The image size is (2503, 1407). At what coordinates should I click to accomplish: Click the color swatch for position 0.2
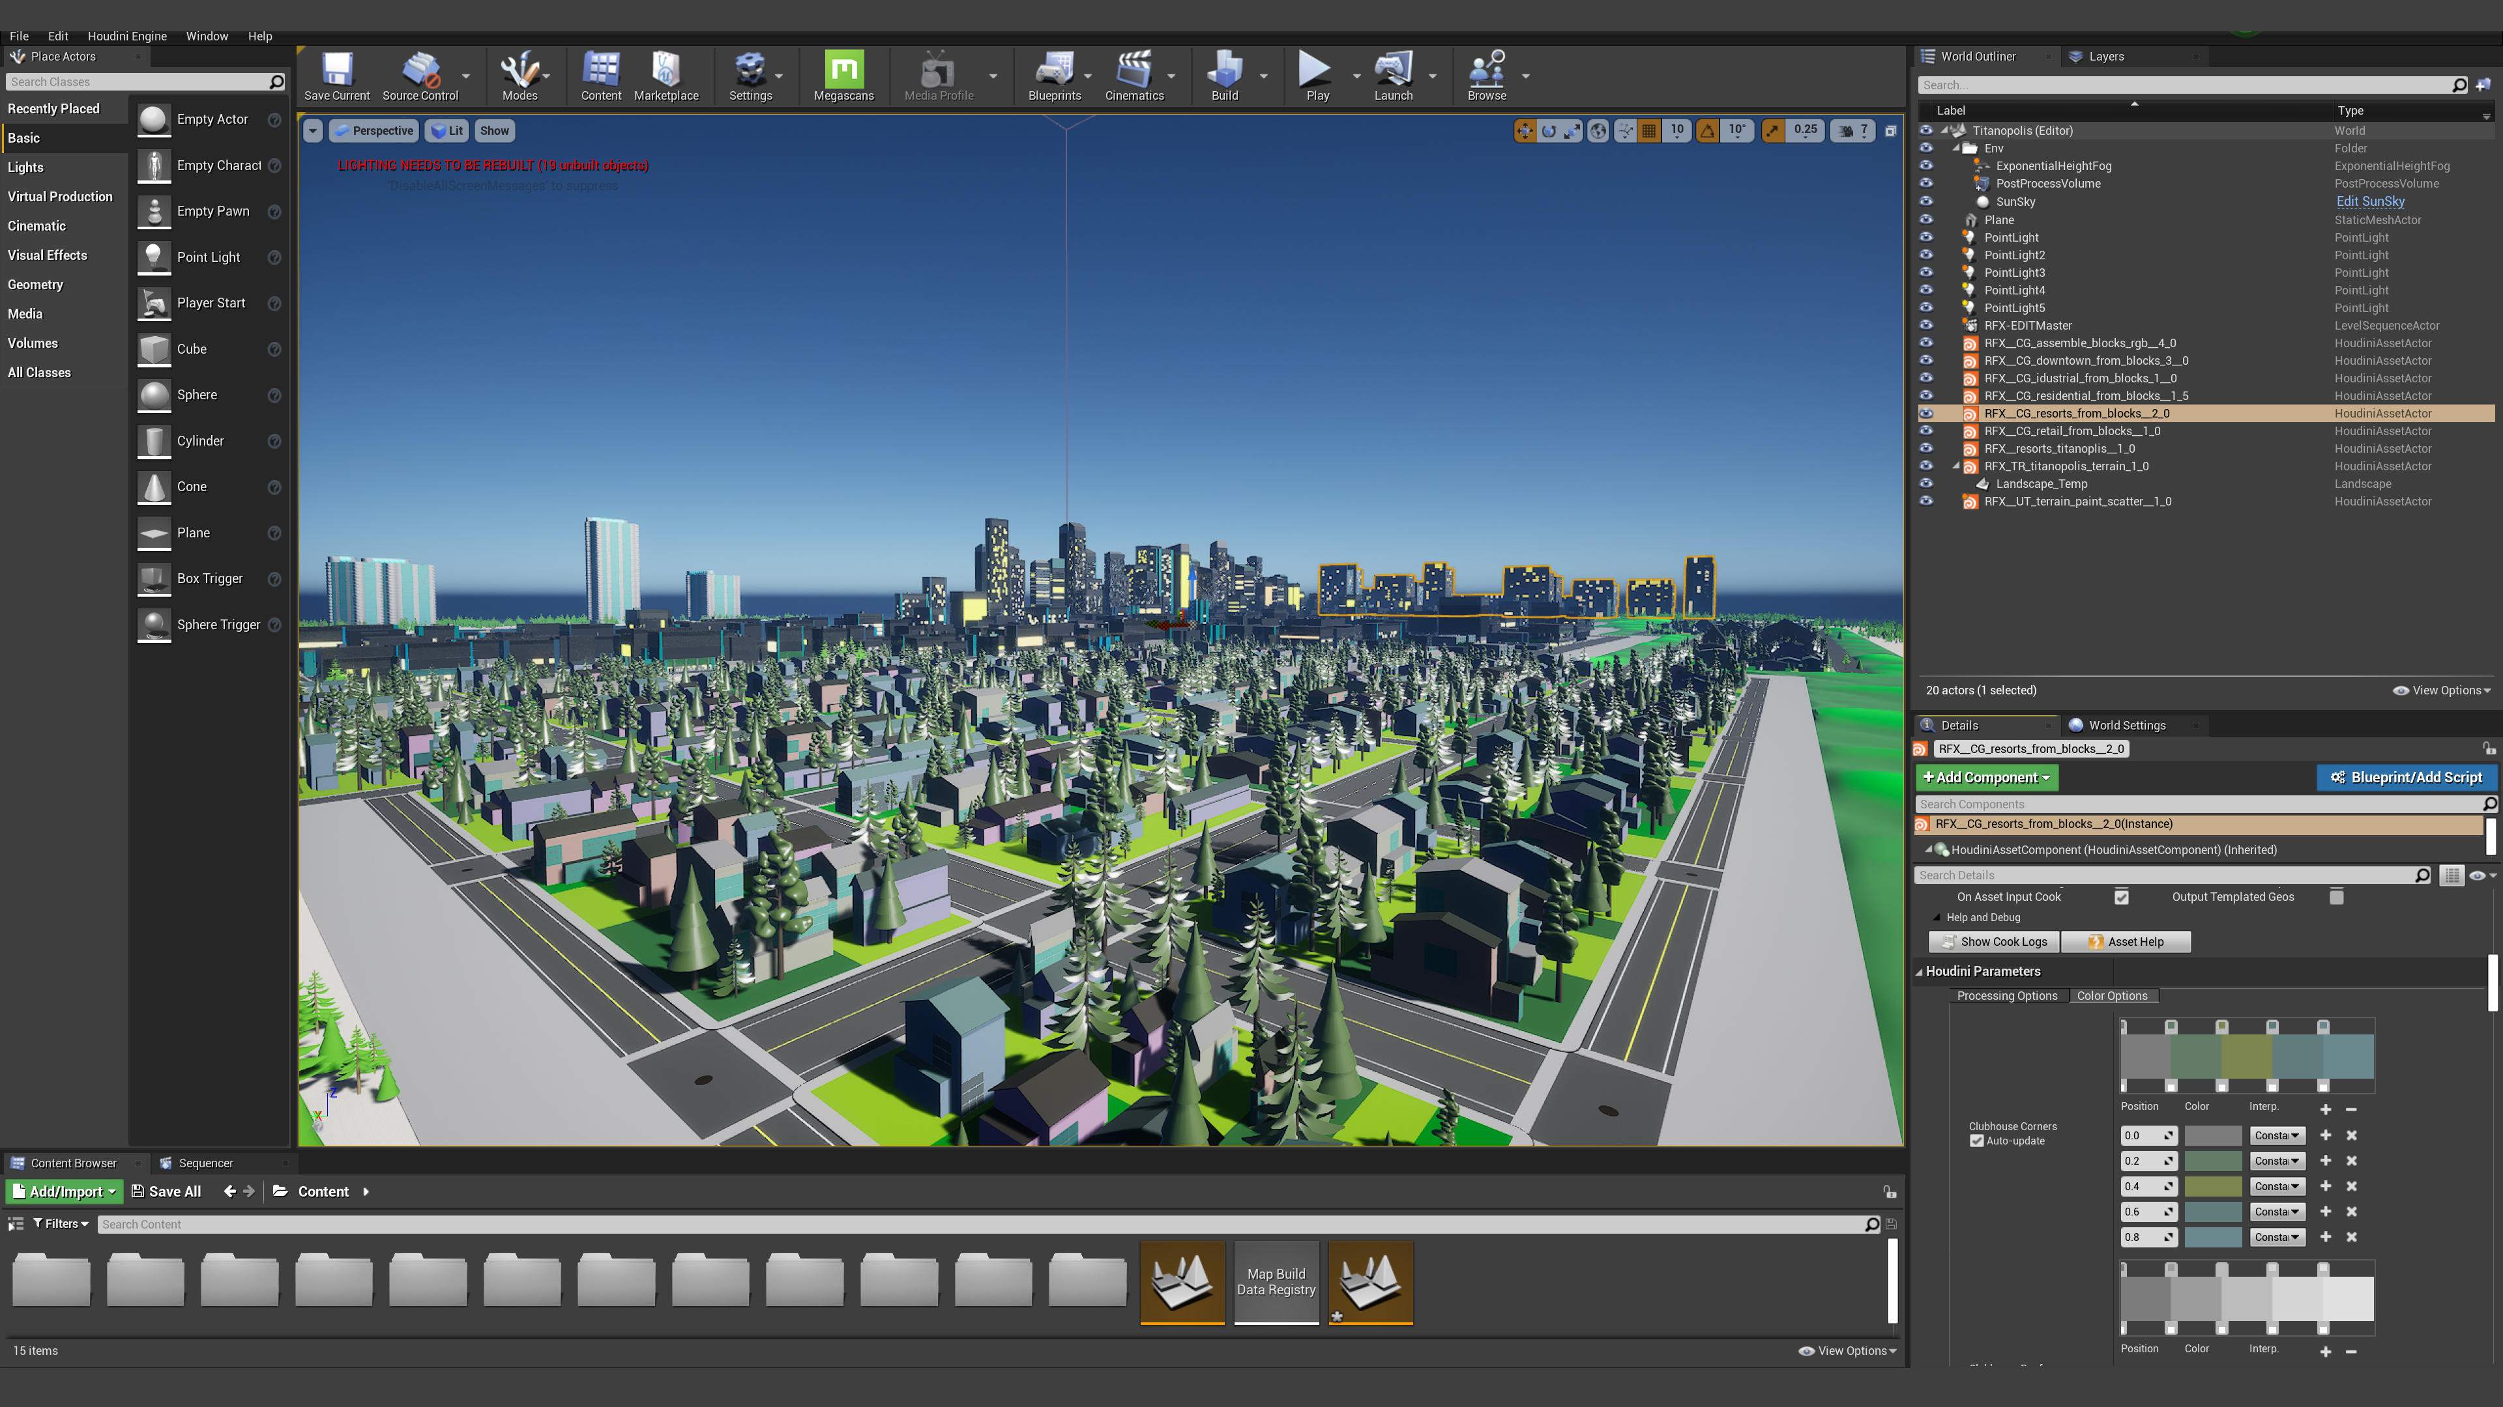(x=2212, y=1160)
